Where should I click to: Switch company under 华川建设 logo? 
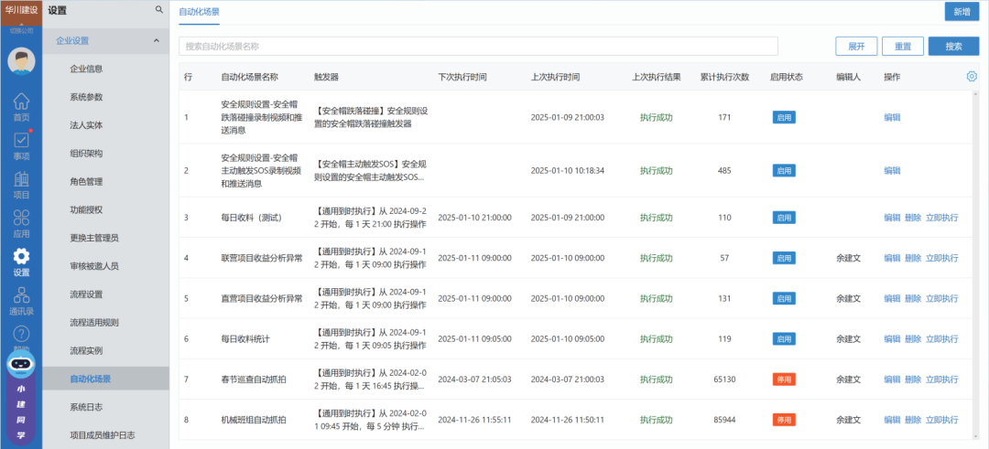(x=20, y=29)
